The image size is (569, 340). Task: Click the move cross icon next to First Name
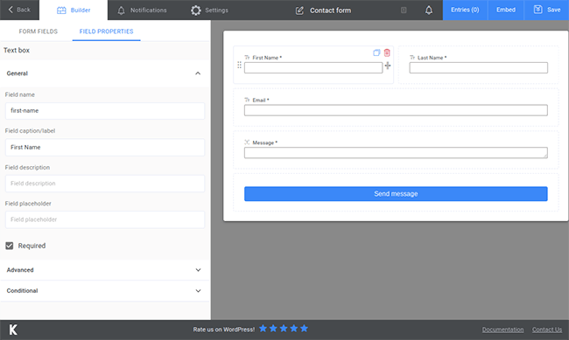(388, 66)
